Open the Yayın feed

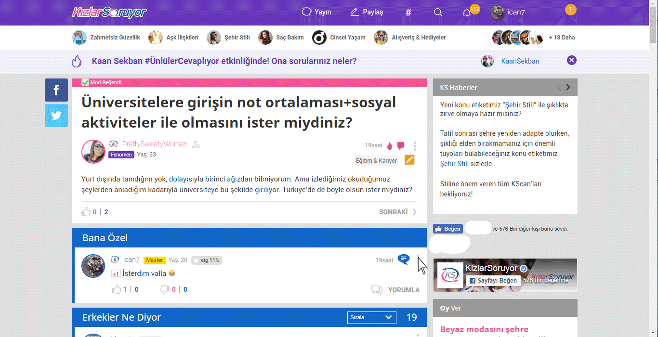(316, 12)
